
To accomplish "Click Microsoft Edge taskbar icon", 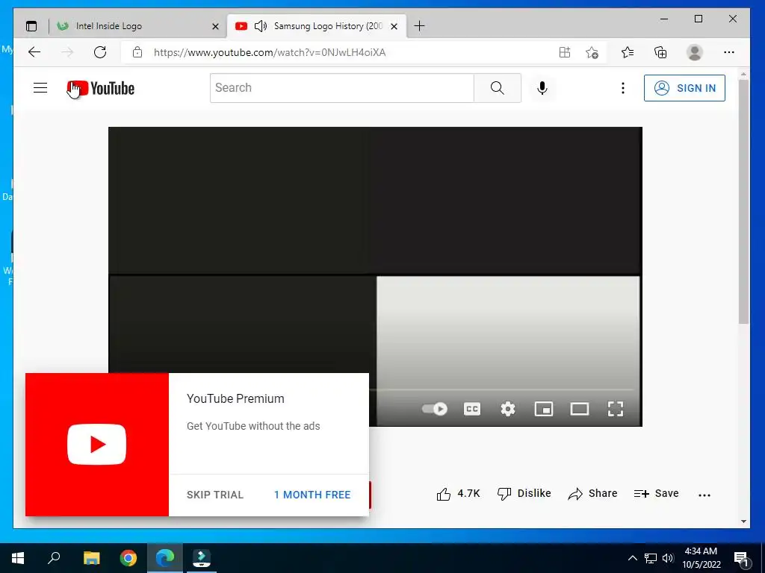I will pyautogui.click(x=165, y=558).
